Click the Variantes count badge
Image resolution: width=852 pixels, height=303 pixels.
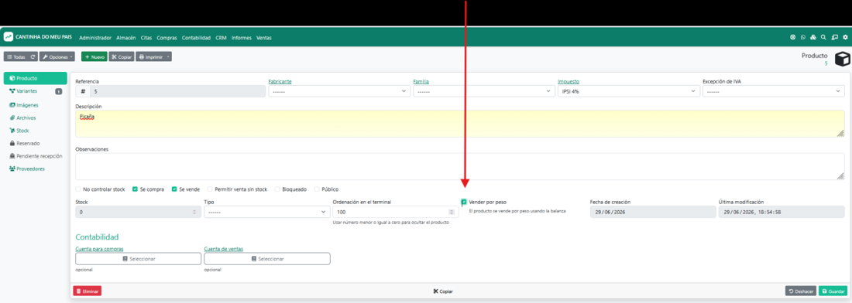click(59, 92)
